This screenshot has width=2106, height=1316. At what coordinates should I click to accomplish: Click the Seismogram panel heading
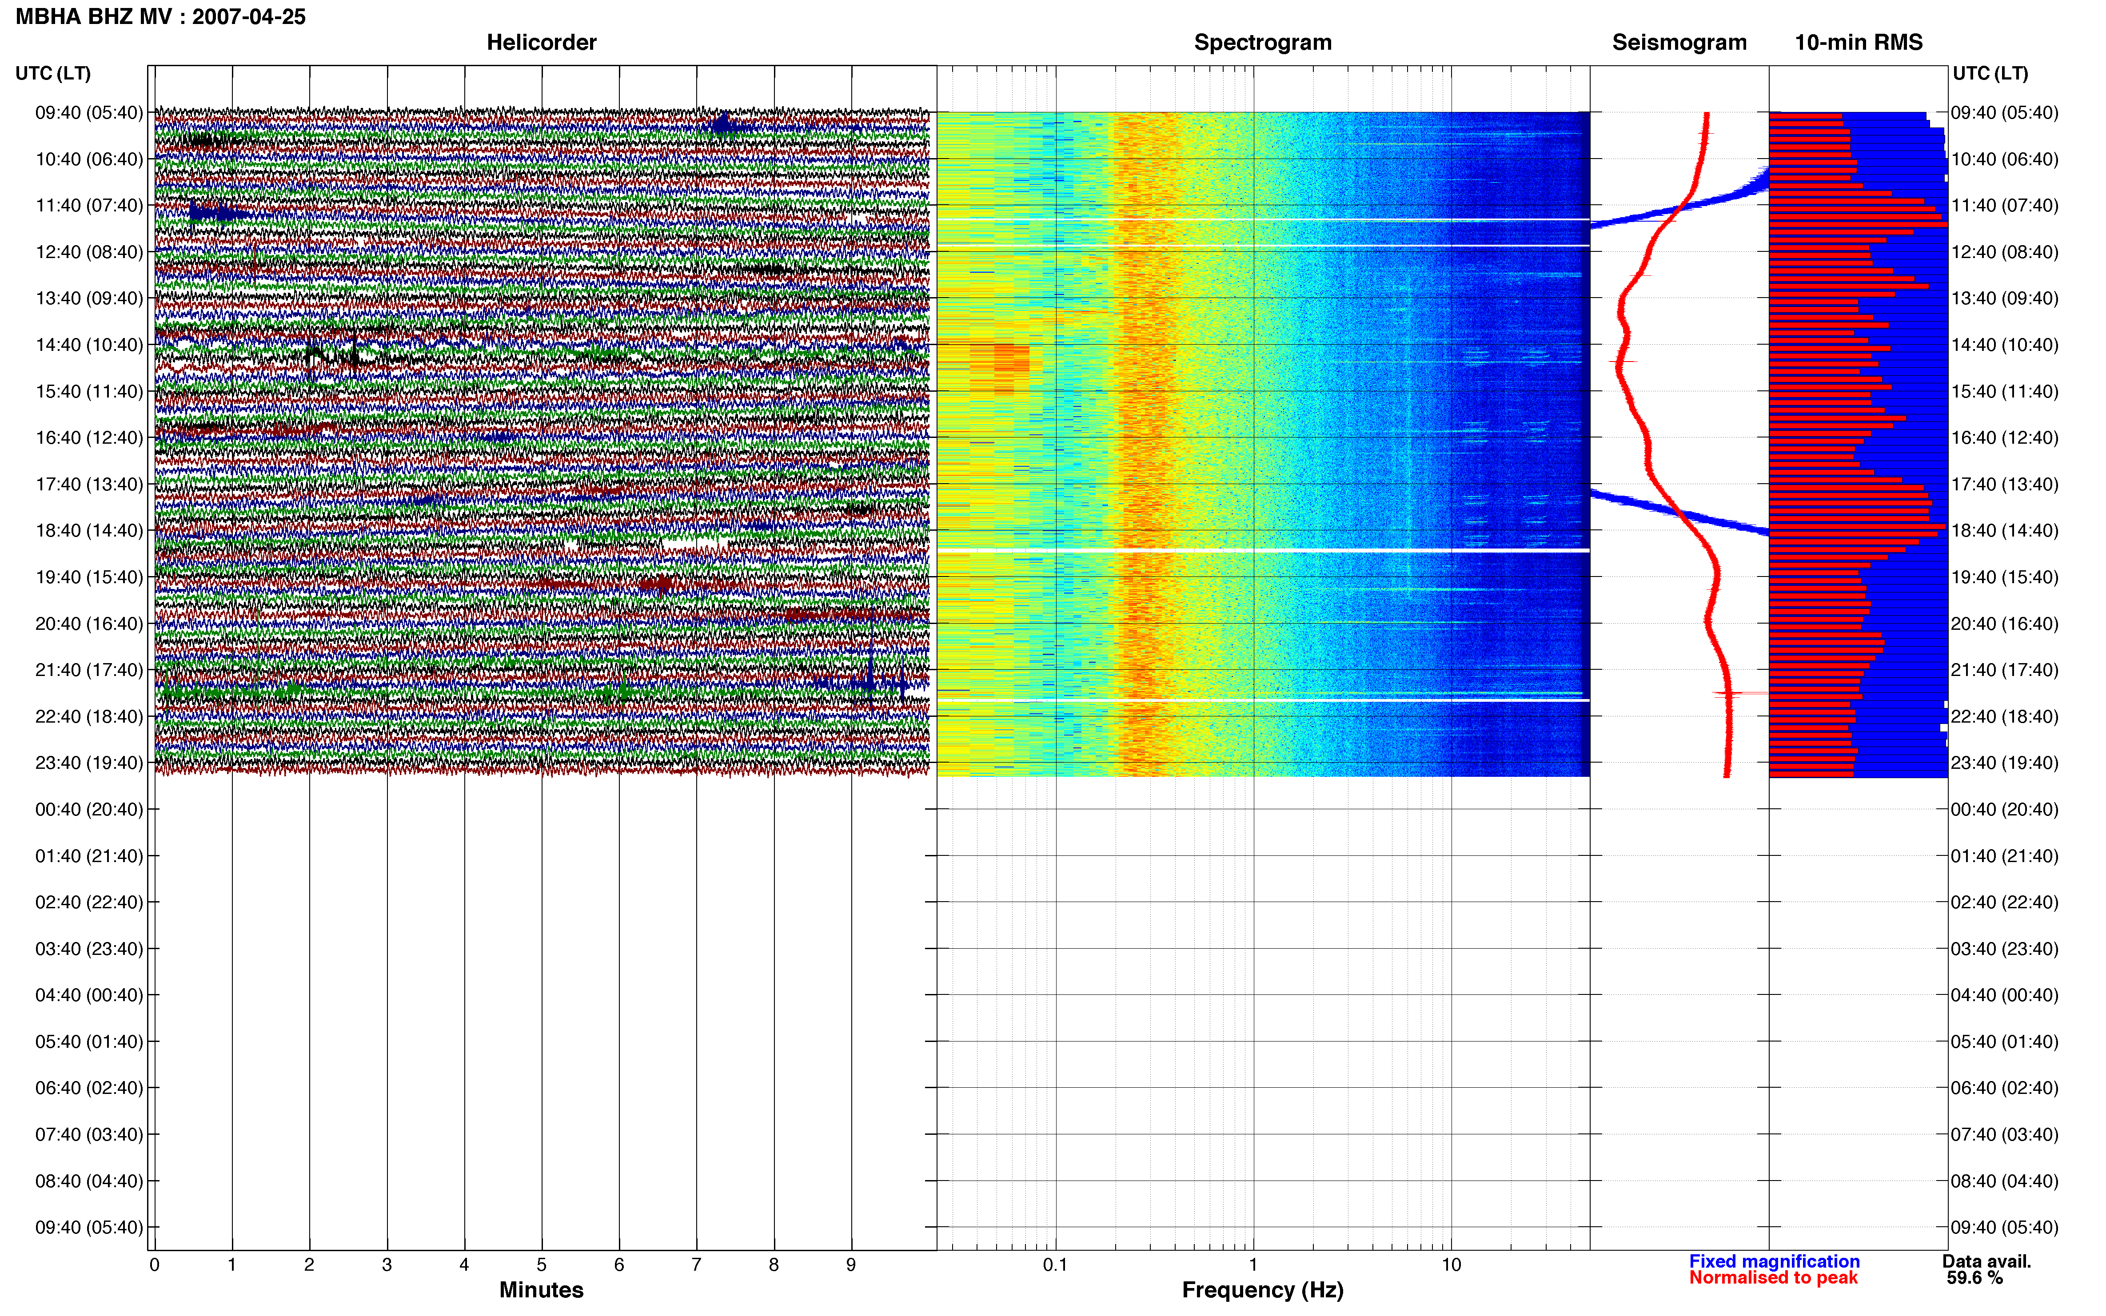(x=1679, y=42)
